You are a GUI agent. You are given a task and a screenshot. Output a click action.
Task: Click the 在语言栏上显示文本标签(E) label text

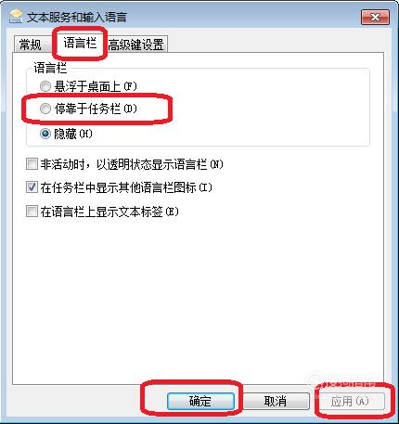coord(109,212)
